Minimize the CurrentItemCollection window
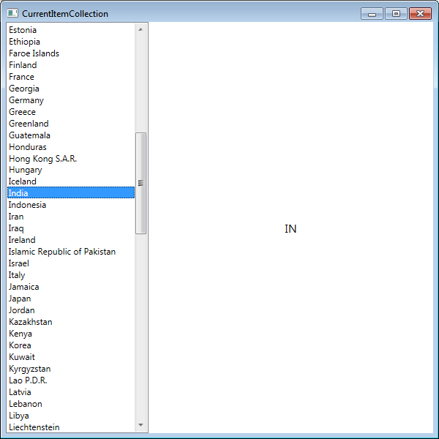This screenshot has height=439, width=439. (x=372, y=14)
